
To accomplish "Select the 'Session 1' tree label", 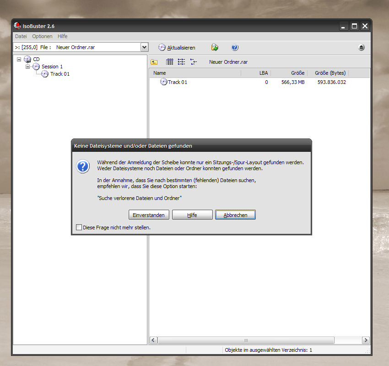I will [52, 67].
